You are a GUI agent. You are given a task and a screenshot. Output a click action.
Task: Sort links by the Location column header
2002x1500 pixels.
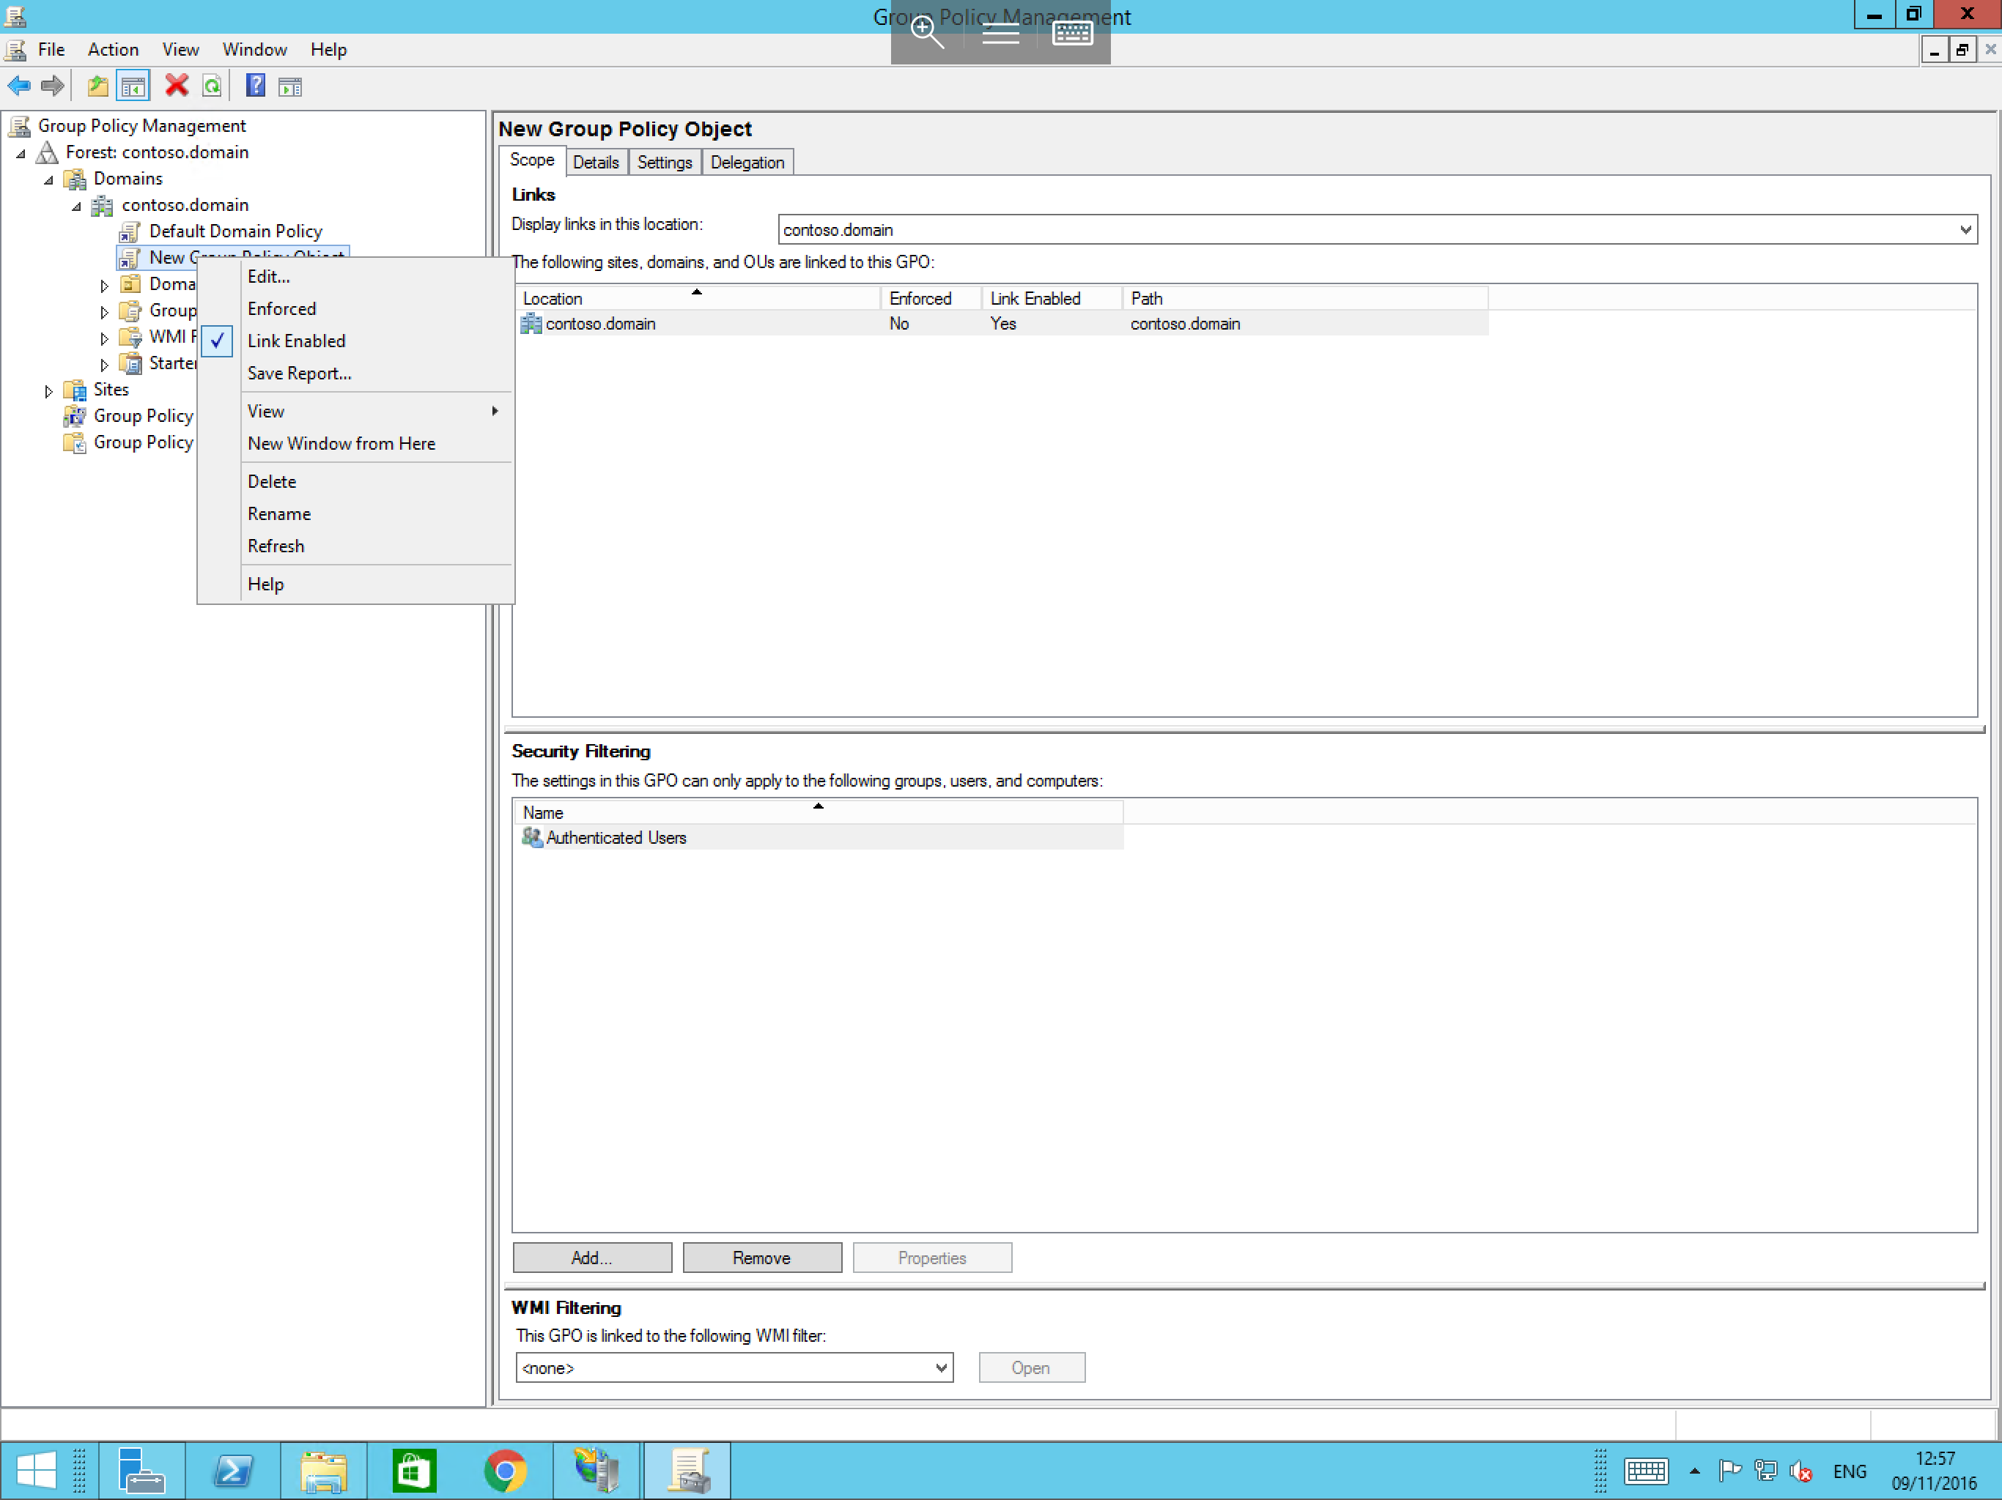coord(697,297)
